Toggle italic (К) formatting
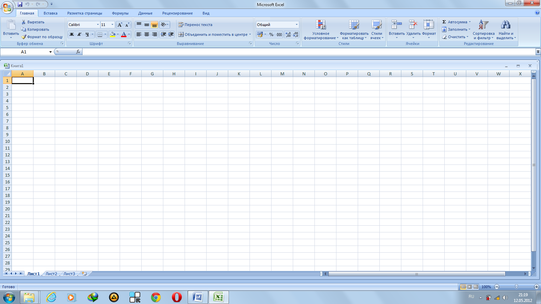This screenshot has width=541, height=304. pyautogui.click(x=79, y=34)
